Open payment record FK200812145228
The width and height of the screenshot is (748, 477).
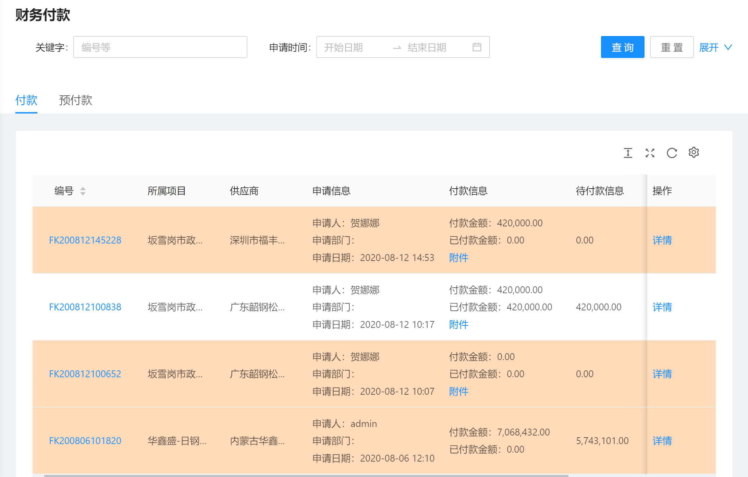click(85, 240)
